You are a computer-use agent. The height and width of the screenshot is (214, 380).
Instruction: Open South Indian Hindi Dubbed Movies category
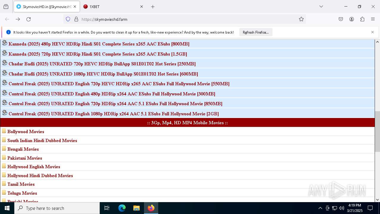(42, 141)
